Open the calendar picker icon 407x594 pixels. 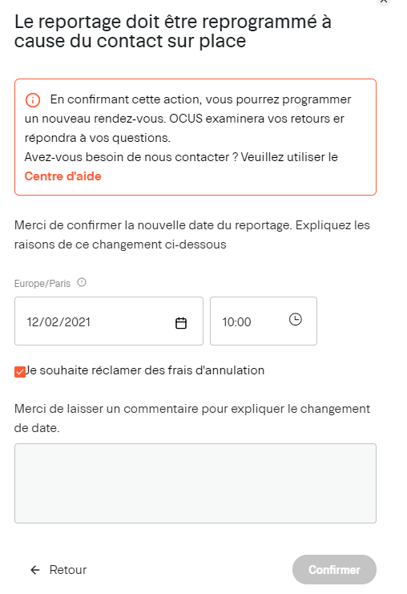click(181, 323)
